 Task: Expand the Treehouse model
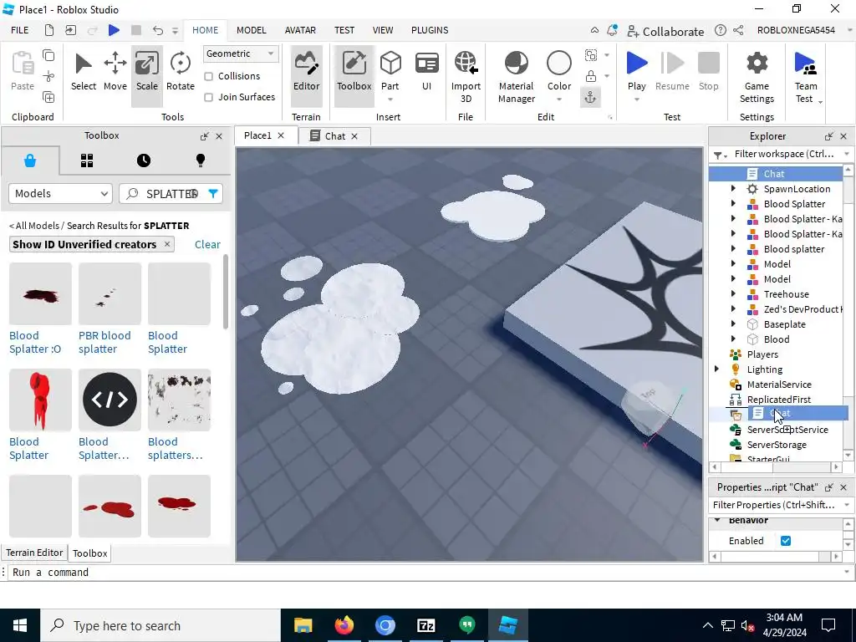[x=733, y=293]
